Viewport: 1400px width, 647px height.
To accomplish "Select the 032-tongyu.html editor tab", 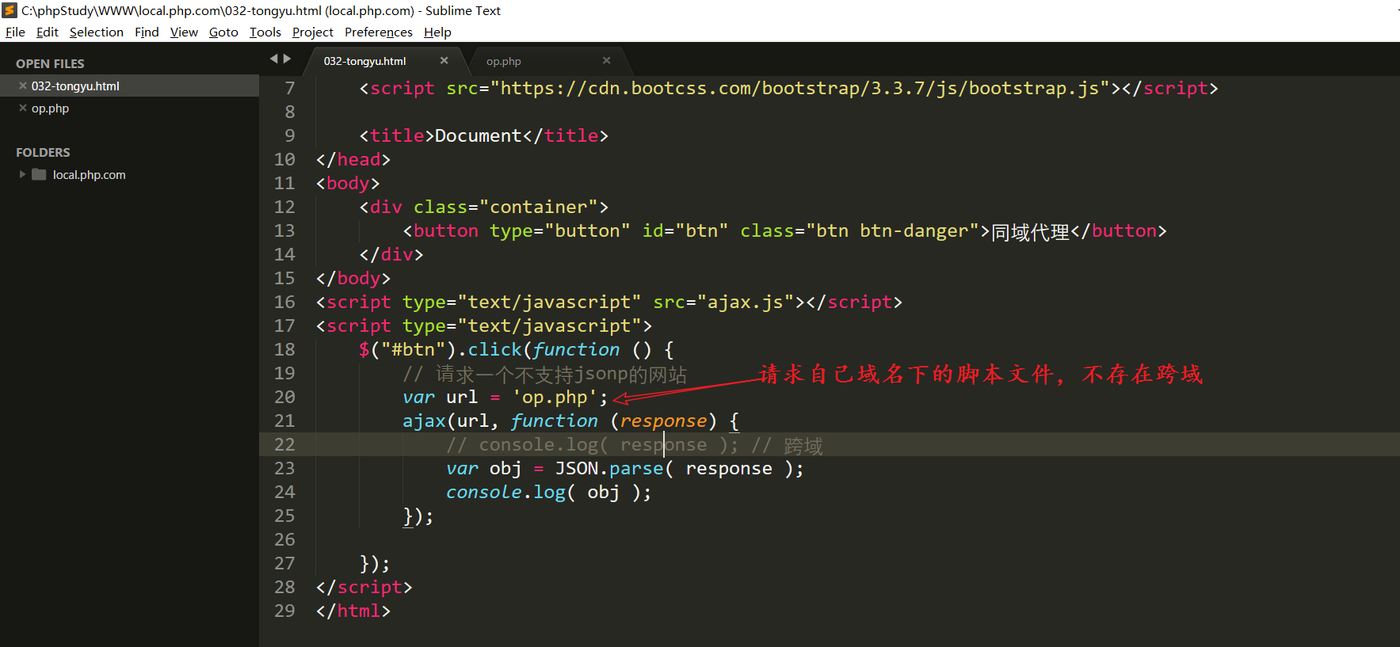I will pyautogui.click(x=364, y=62).
